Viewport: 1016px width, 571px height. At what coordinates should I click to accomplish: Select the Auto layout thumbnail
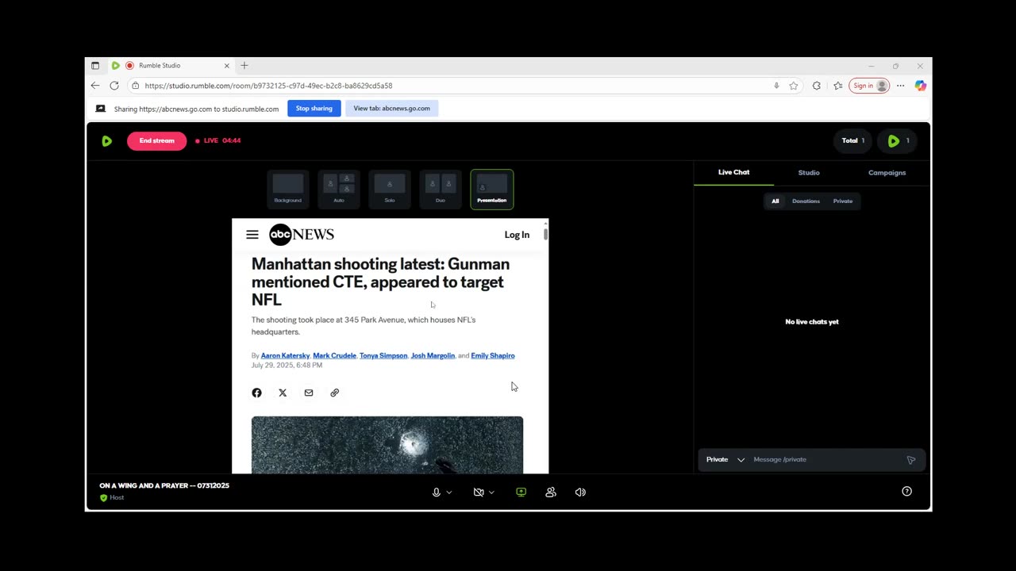tap(339, 189)
